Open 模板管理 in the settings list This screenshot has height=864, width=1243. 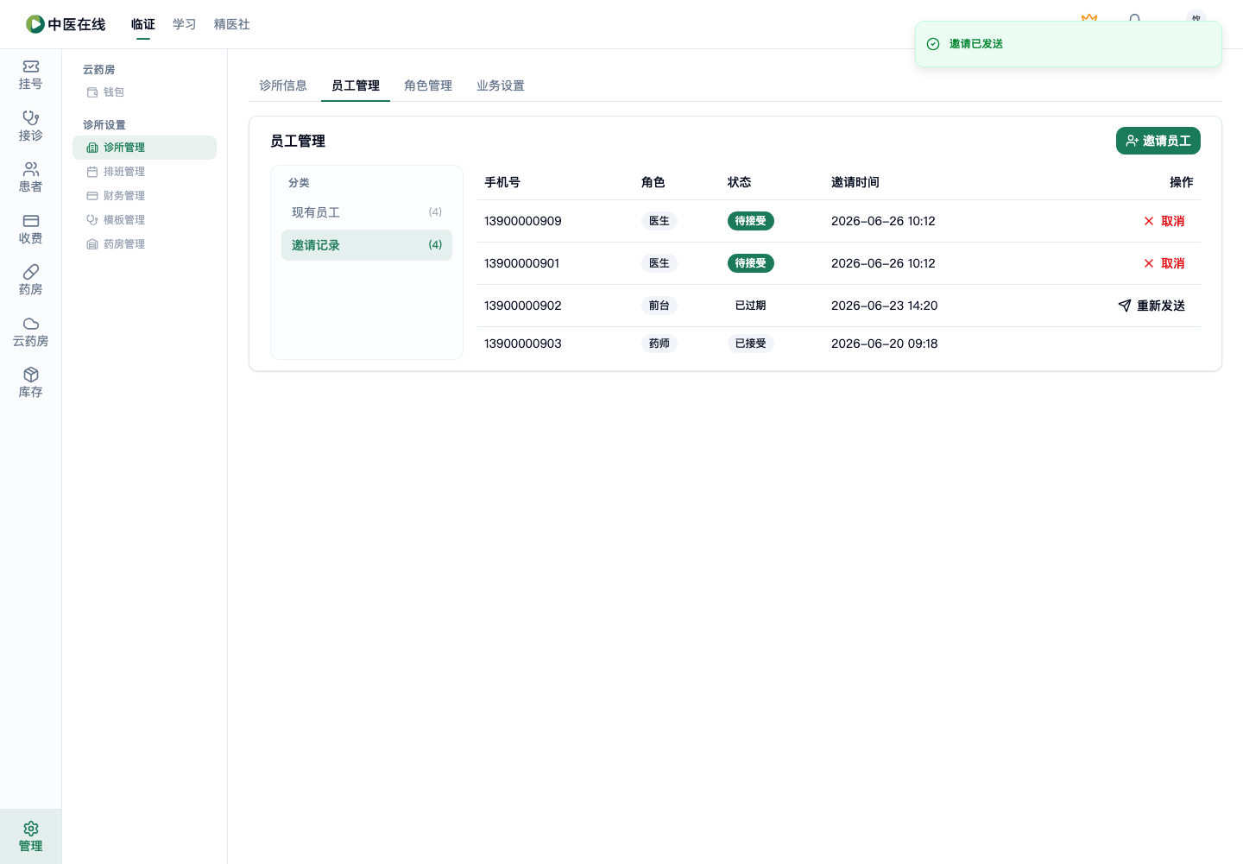tap(144, 220)
